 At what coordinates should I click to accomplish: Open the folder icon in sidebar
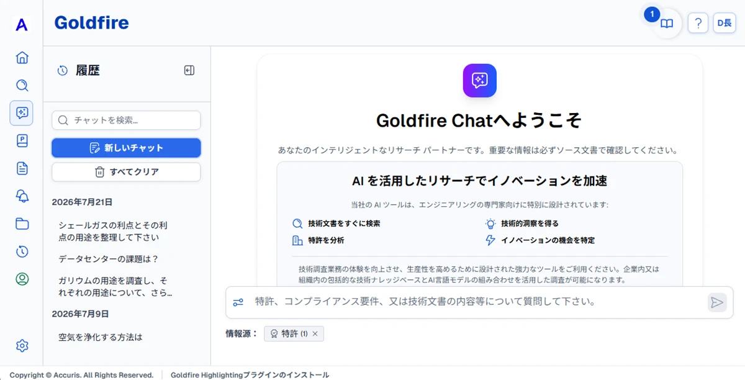point(22,224)
